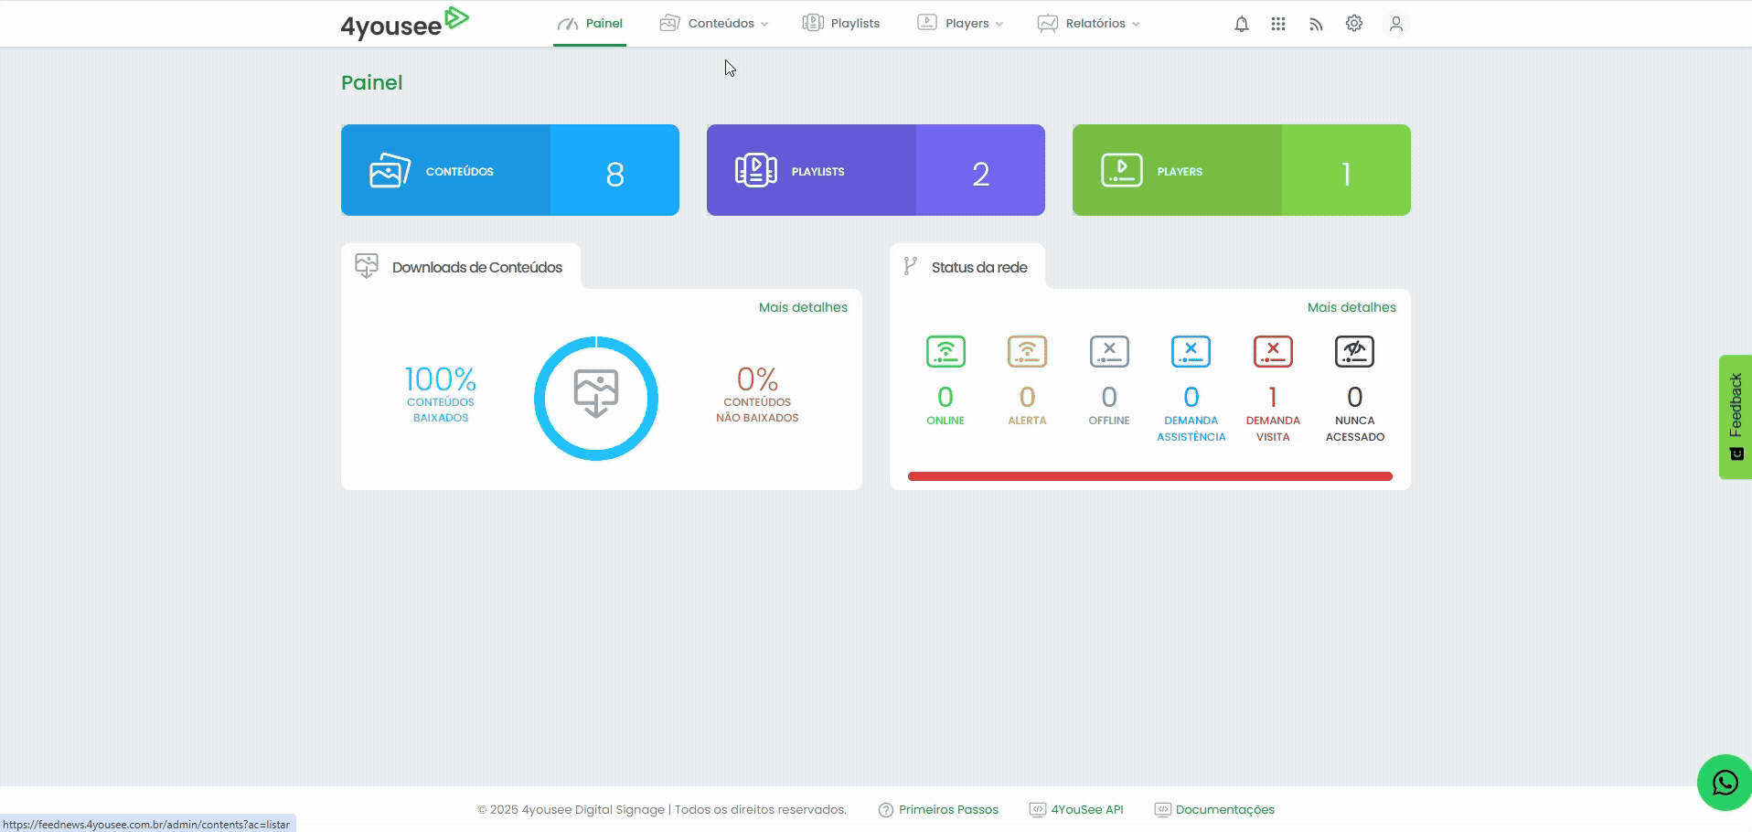
Task: Open the WhatsApp chat button
Action: [1725, 783]
